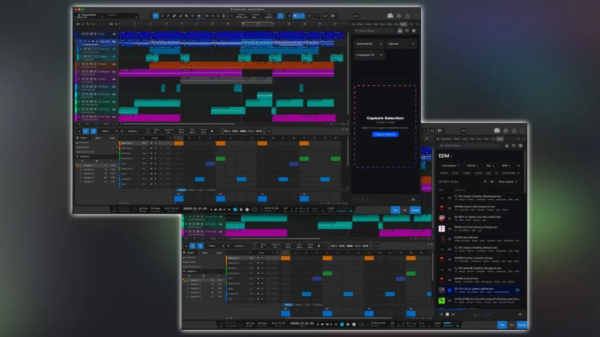Click the house start-page icon beside the avatar
Image resolution: width=600 pixels, height=337 pixels.
coord(407,16)
